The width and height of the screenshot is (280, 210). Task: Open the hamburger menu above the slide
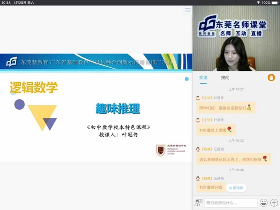(x=188, y=10)
